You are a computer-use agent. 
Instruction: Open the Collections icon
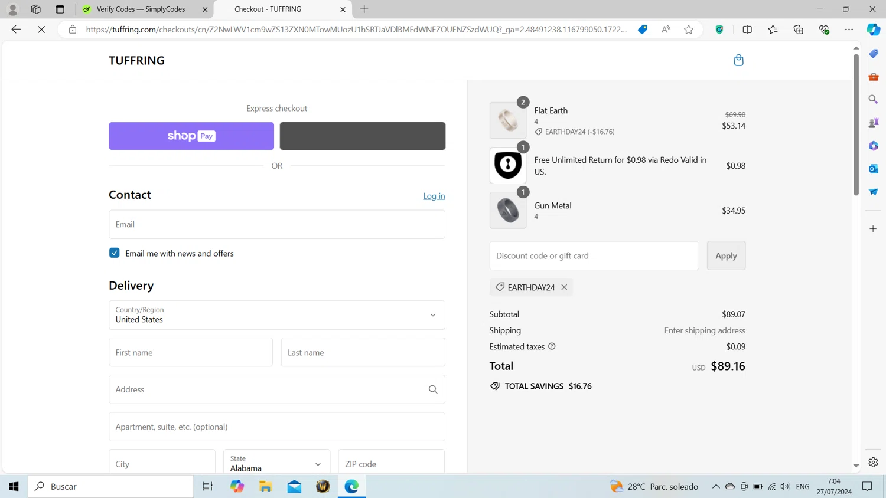tap(799, 30)
